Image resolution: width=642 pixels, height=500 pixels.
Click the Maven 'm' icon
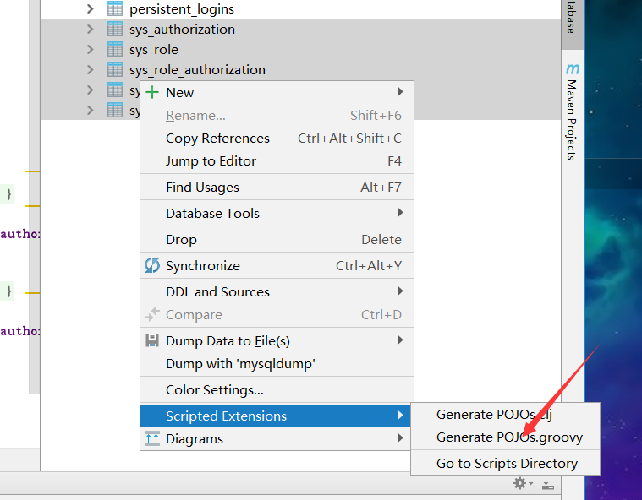coord(573,68)
